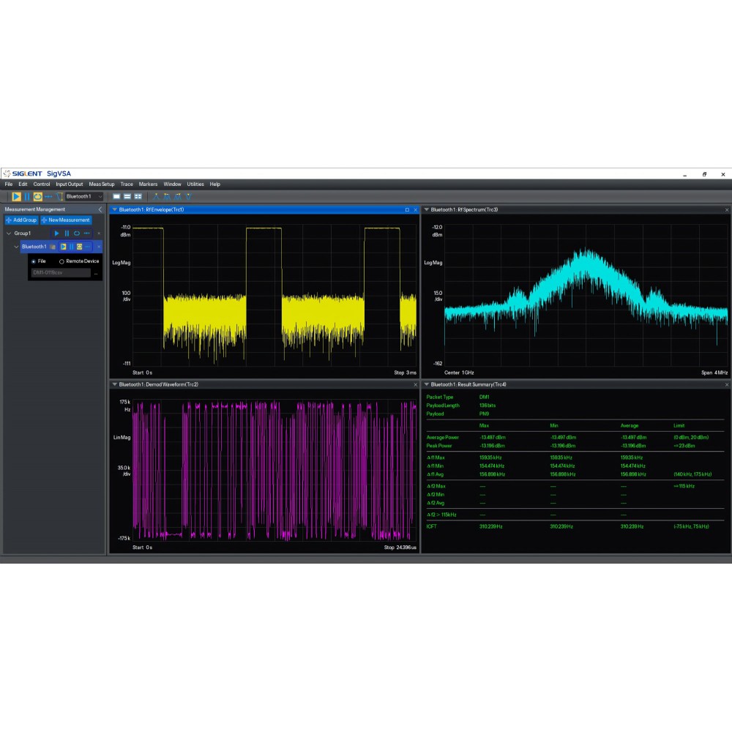Collapse the Measurement Management panel
Viewport: 732px width, 732px height.
(100, 209)
